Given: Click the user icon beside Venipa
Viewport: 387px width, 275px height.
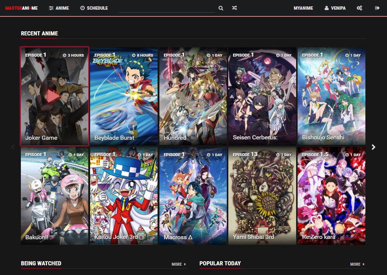Looking at the screenshot, I should tap(327, 8).
